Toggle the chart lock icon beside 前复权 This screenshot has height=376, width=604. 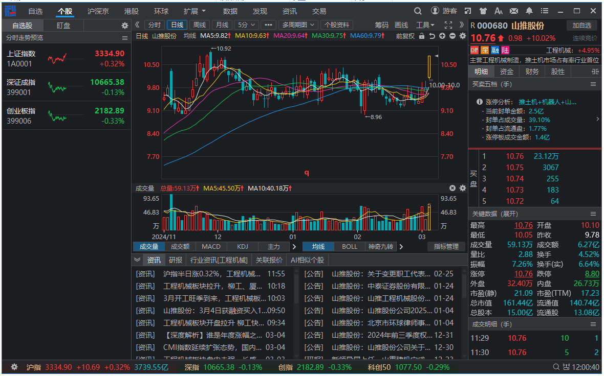pos(422,36)
